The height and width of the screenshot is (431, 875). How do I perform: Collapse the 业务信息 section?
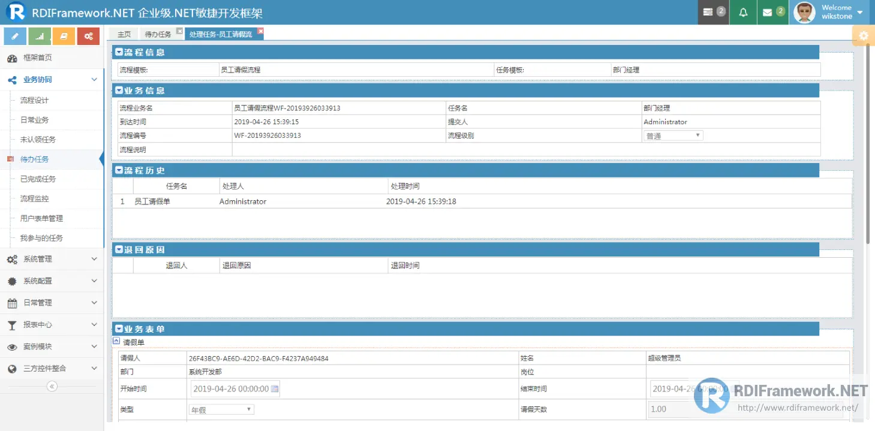pos(119,91)
